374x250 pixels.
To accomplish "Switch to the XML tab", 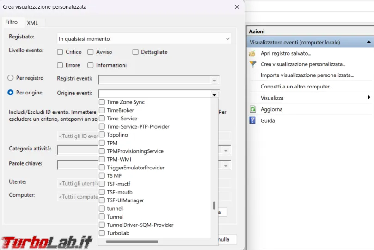I will (x=32, y=23).
